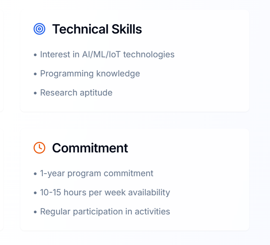Viewport: 270px width, 245px height.
Task: Select the Commitment heading
Action: coord(90,148)
